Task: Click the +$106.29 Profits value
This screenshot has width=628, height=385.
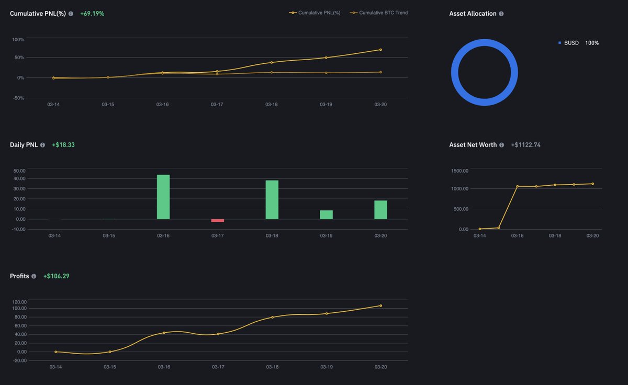Action: click(56, 276)
